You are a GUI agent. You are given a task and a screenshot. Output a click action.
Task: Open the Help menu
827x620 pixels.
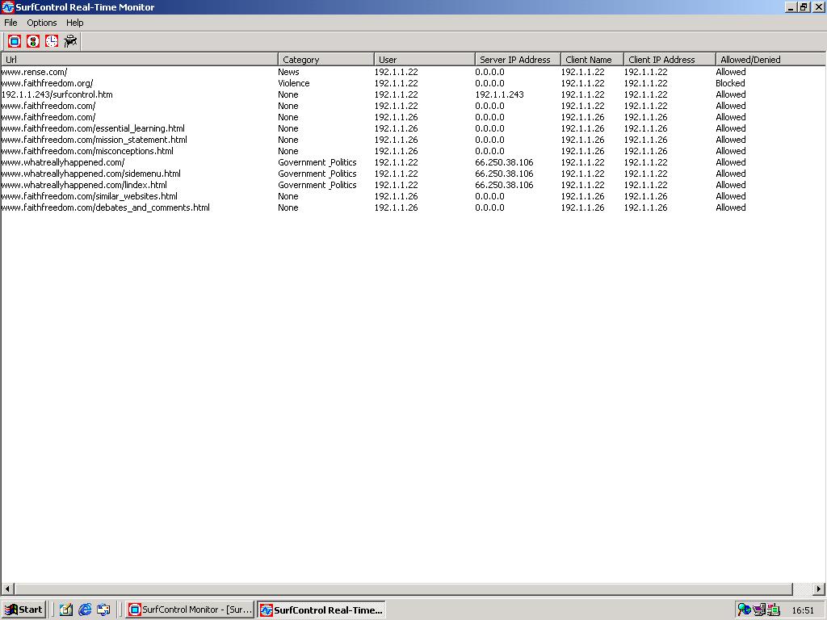click(x=75, y=23)
